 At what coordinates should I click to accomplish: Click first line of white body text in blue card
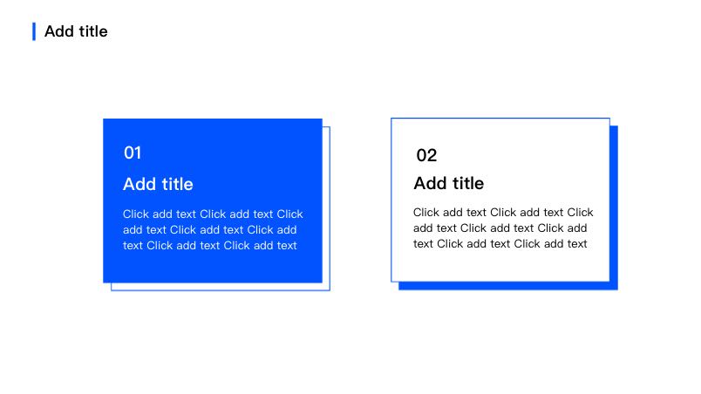213,214
